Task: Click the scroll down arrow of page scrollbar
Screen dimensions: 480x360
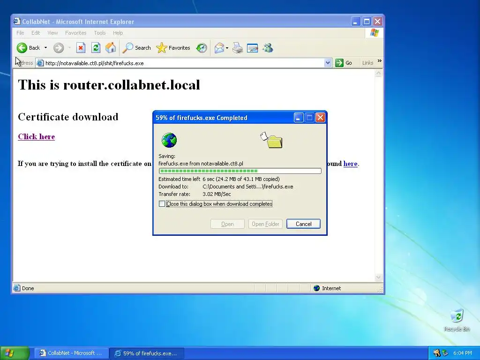Action: (x=378, y=277)
